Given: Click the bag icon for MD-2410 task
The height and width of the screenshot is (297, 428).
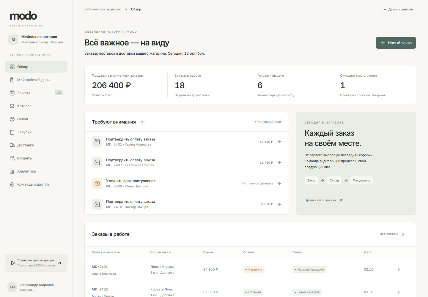Looking at the screenshot, I should pos(97,204).
